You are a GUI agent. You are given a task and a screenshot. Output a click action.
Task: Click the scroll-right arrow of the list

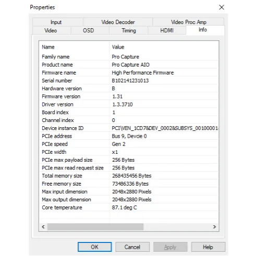[x=214, y=227]
